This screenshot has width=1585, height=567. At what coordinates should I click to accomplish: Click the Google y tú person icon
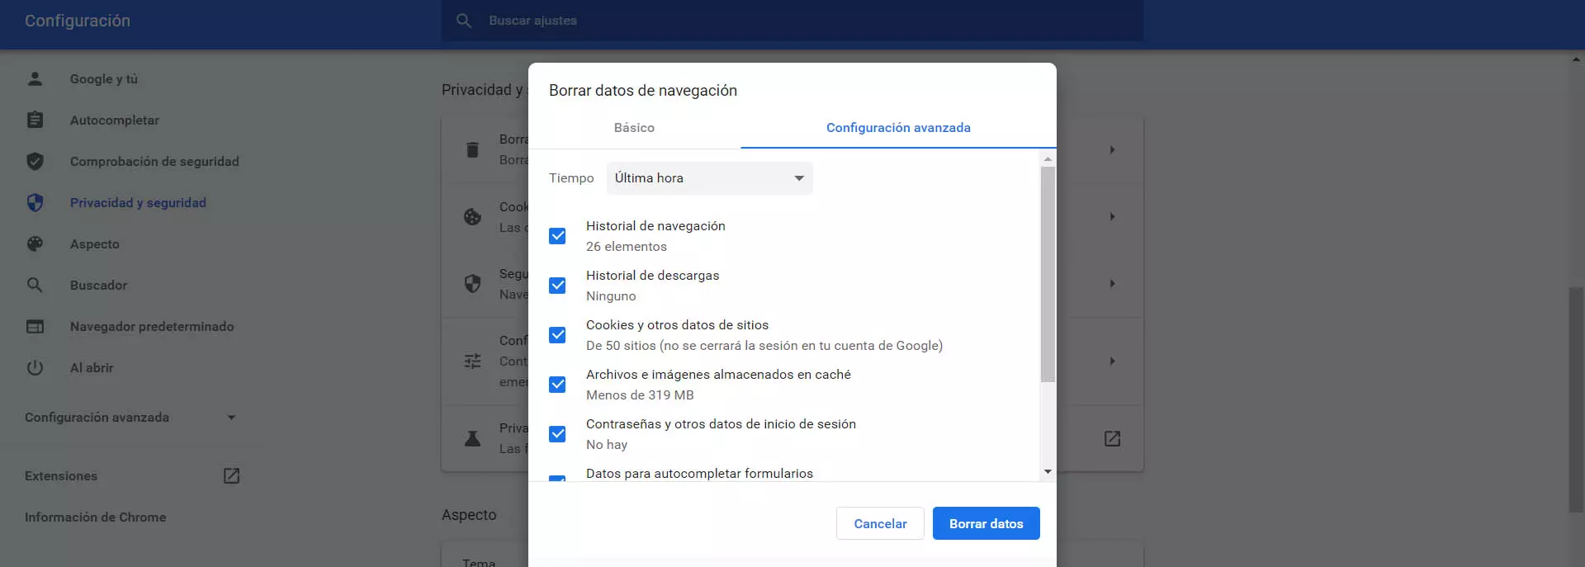click(x=35, y=79)
